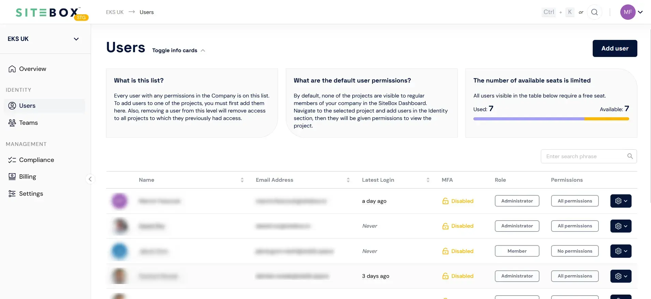Click the MF user avatar
Viewport: 651px width, 299px height.
click(628, 12)
